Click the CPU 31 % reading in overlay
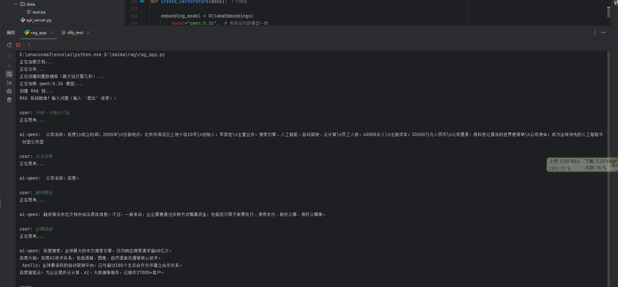The width and height of the screenshot is (618, 287). pyautogui.click(x=560, y=168)
